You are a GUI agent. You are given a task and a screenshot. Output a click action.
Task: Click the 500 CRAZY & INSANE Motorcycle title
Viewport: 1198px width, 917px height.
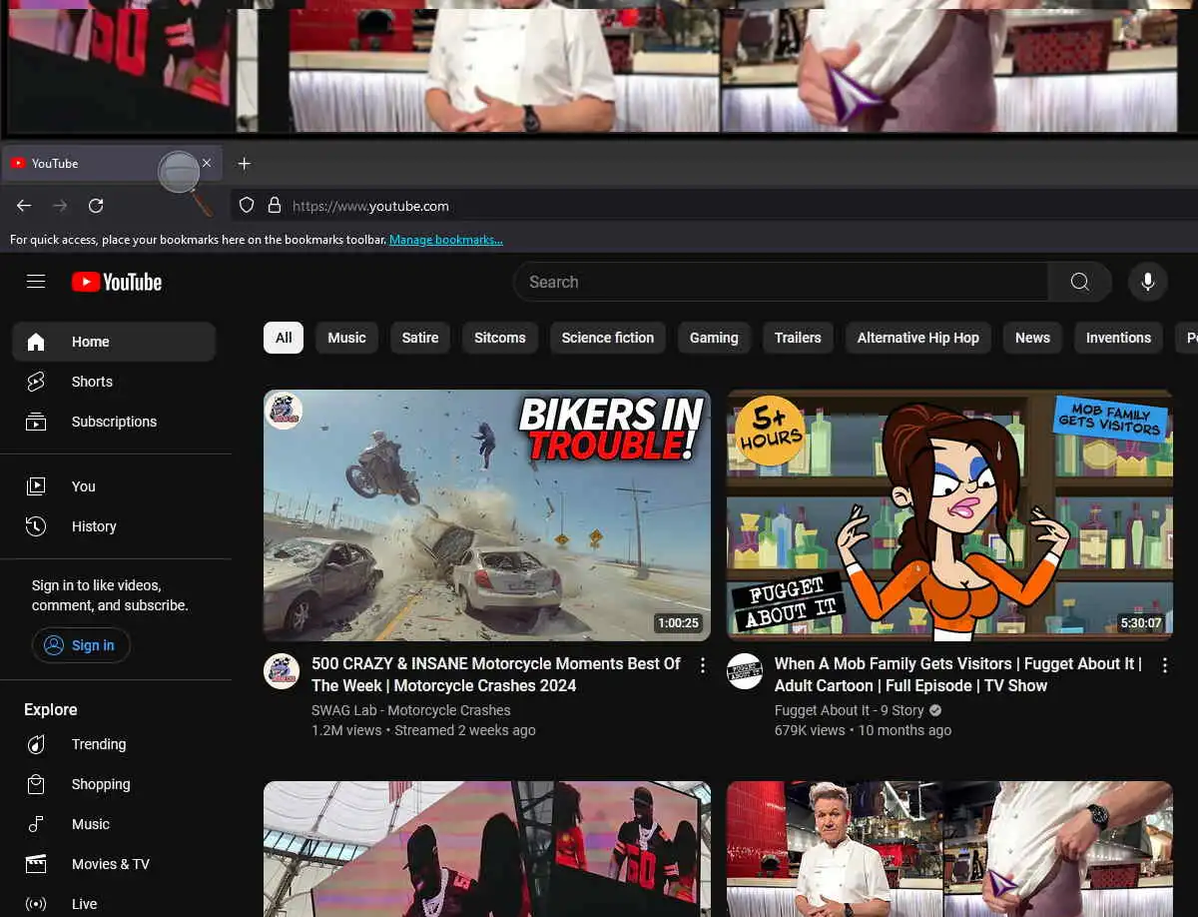496,674
